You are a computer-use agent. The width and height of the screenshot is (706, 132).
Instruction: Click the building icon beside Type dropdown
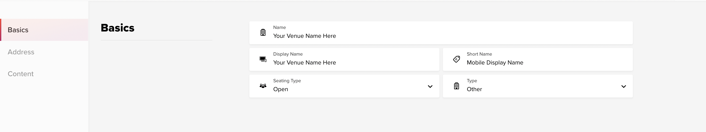456,86
